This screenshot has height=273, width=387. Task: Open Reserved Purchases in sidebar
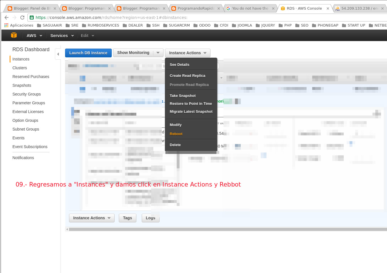(31, 77)
